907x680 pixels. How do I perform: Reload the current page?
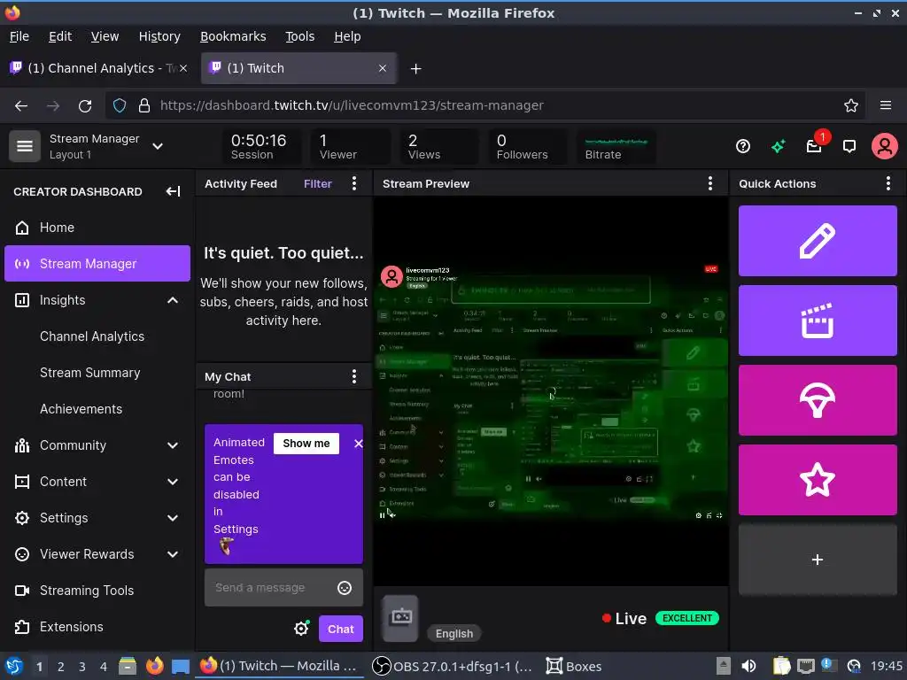point(85,106)
